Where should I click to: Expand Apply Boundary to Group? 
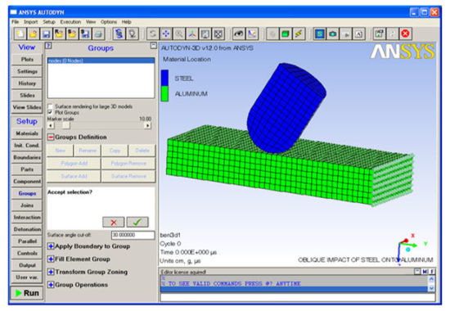(51, 246)
